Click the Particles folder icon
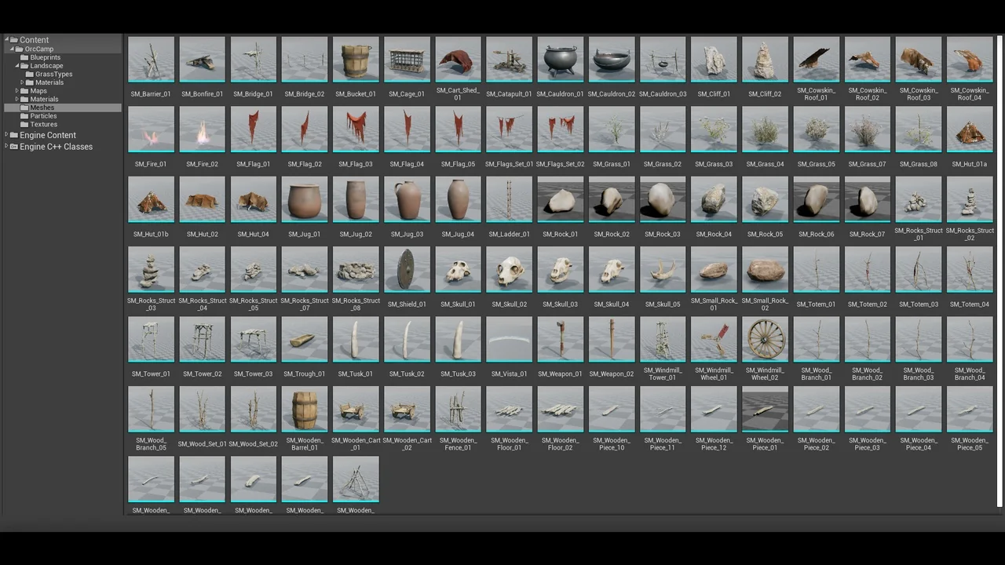This screenshot has height=565, width=1005. coord(25,116)
